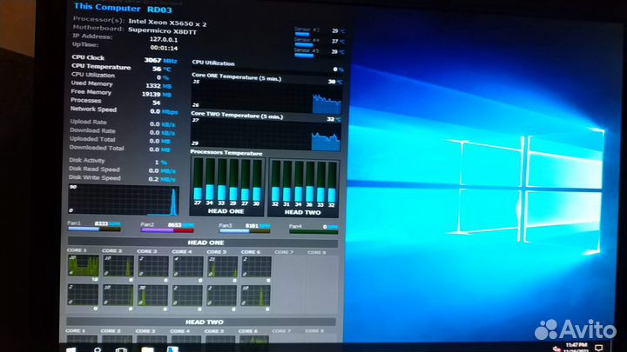Click the HEAD ONE temperature bar reading 29

233,180
